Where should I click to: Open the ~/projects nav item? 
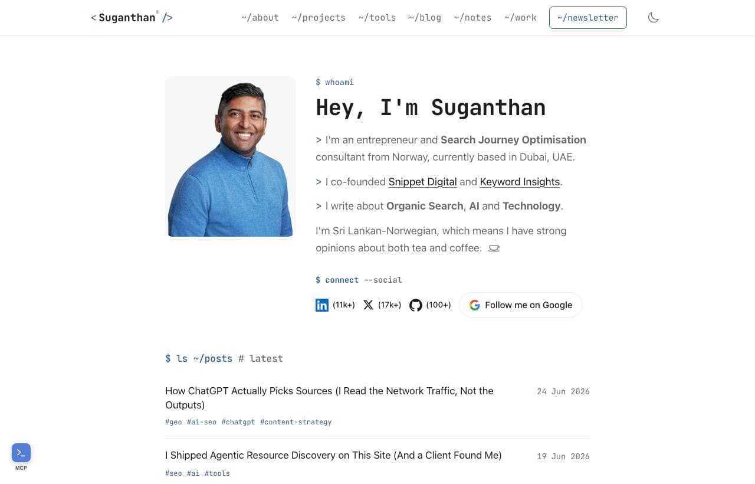tap(319, 18)
